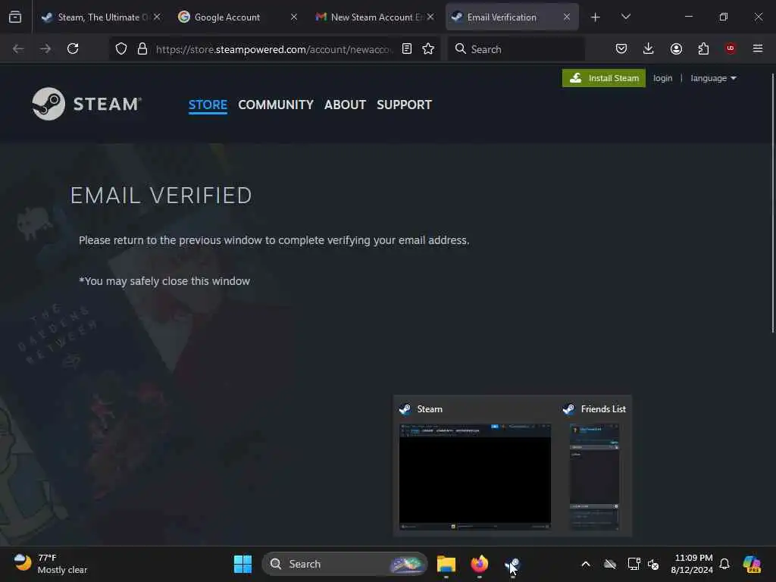Close the New Steam Account Email tab
Screen dimensions: 776x582
(430, 17)
